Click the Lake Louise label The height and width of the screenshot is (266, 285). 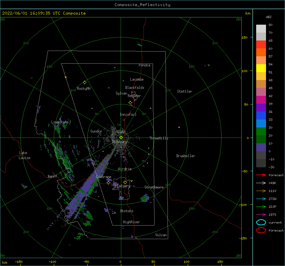pos(24,155)
